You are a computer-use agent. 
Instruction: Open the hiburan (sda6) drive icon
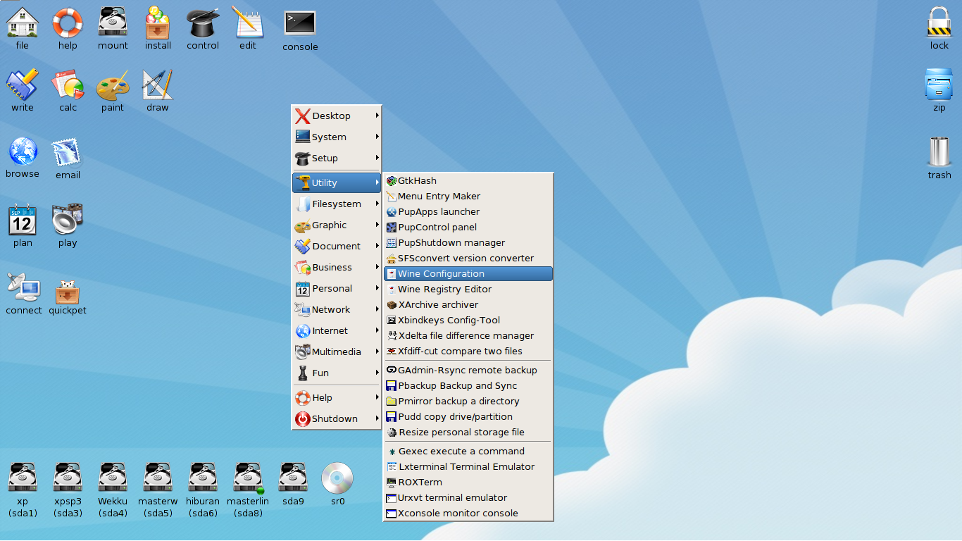203,478
